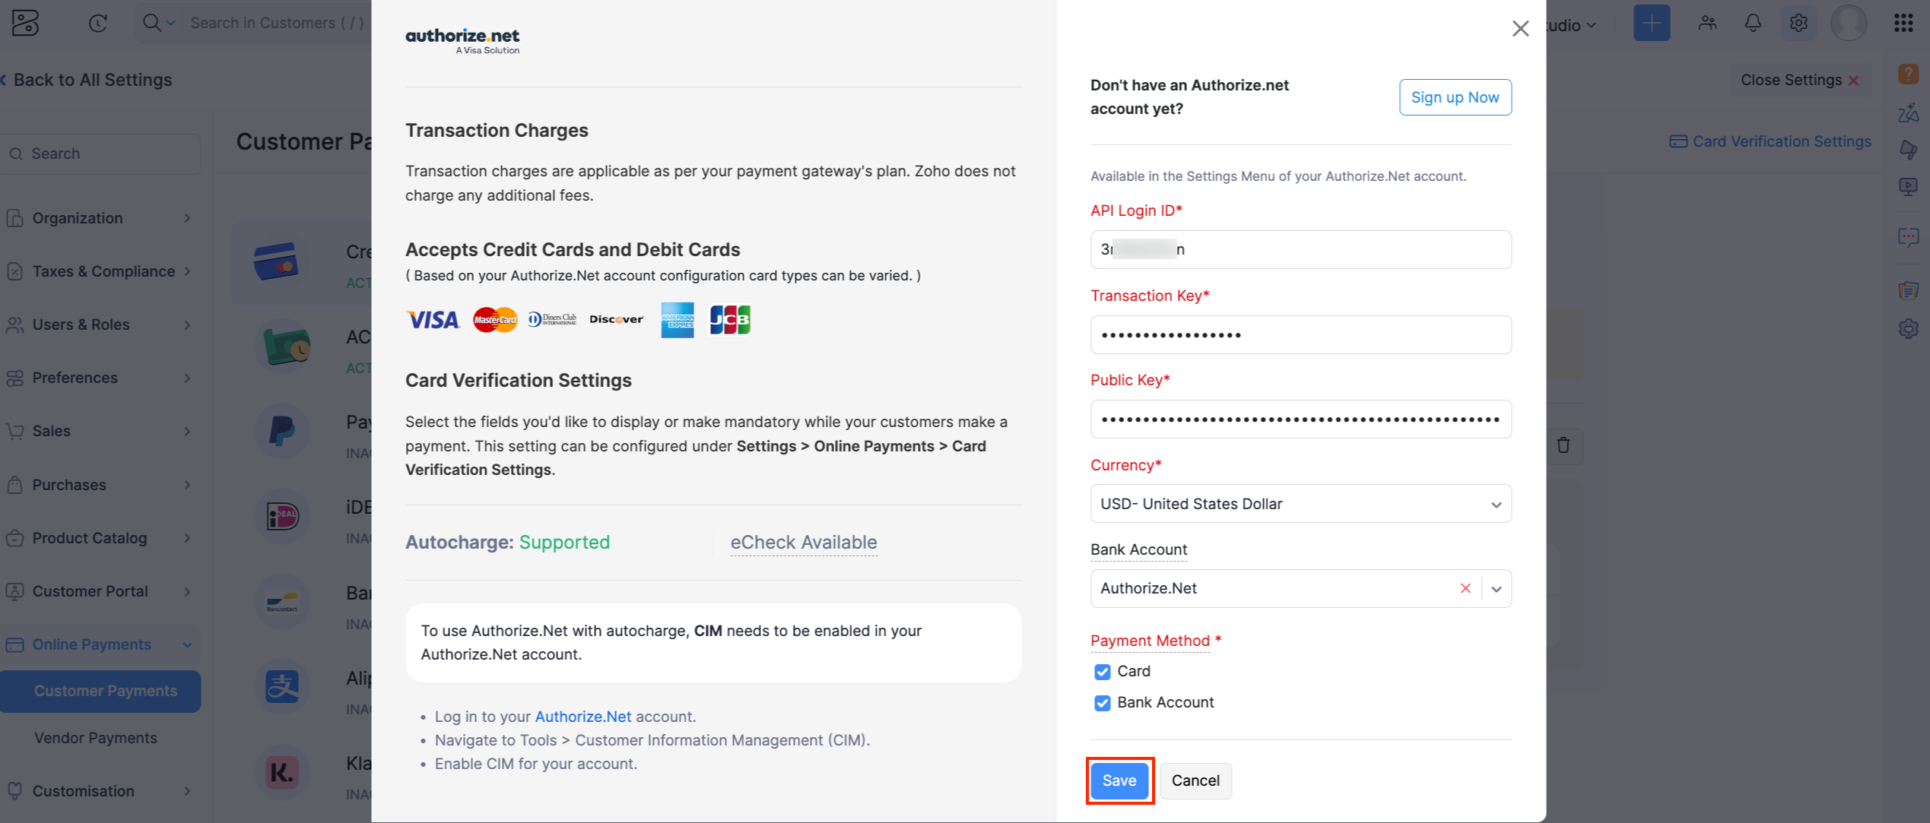Open the apps grid icon
The height and width of the screenshot is (823, 1930).
(x=1904, y=23)
